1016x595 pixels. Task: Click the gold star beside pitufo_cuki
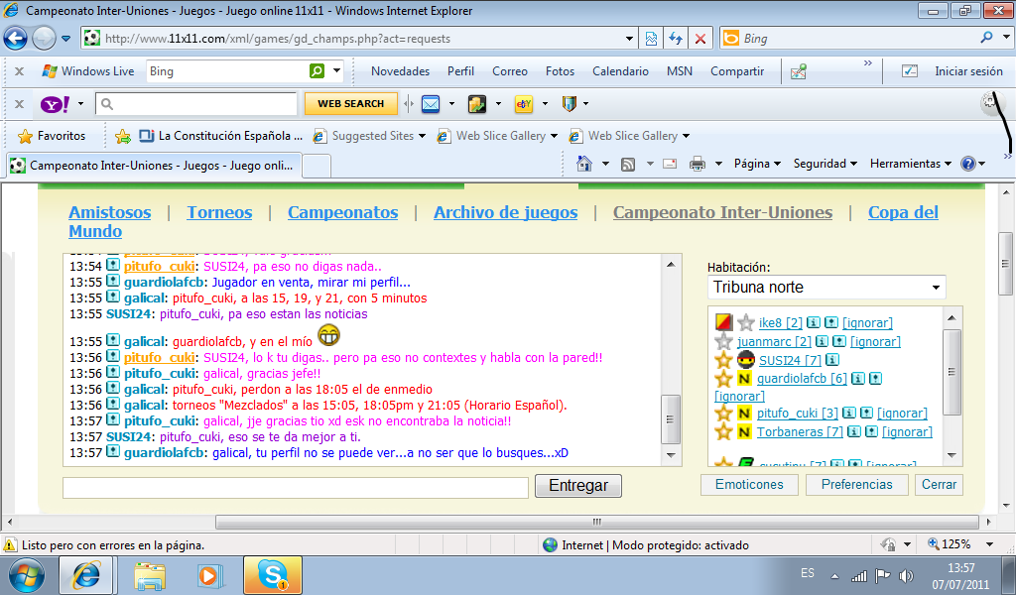[x=723, y=413]
